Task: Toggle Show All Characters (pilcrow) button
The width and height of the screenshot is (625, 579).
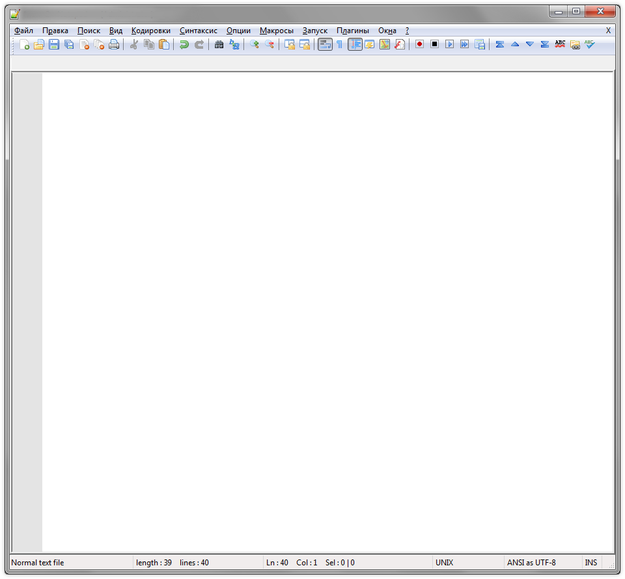Action: [x=339, y=44]
